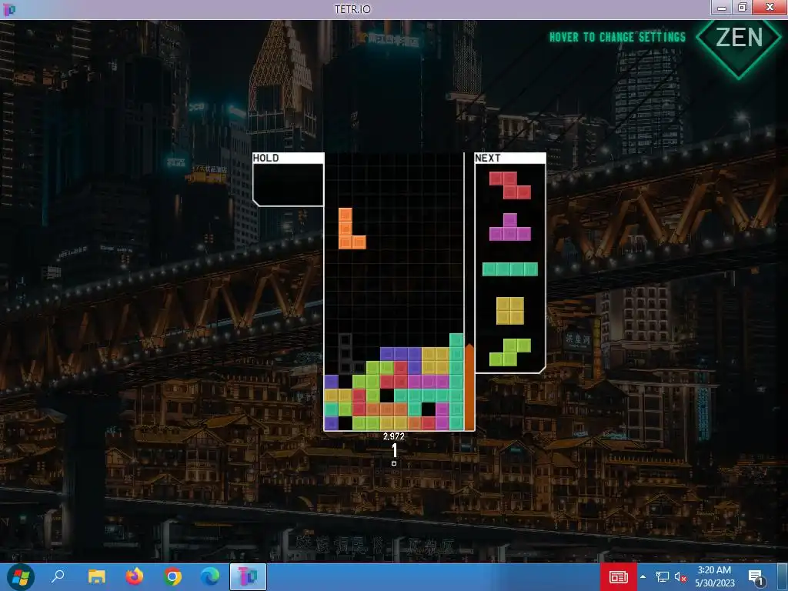788x591 pixels.
Task: Launch Google Chrome from the taskbar
Action: coord(172,576)
